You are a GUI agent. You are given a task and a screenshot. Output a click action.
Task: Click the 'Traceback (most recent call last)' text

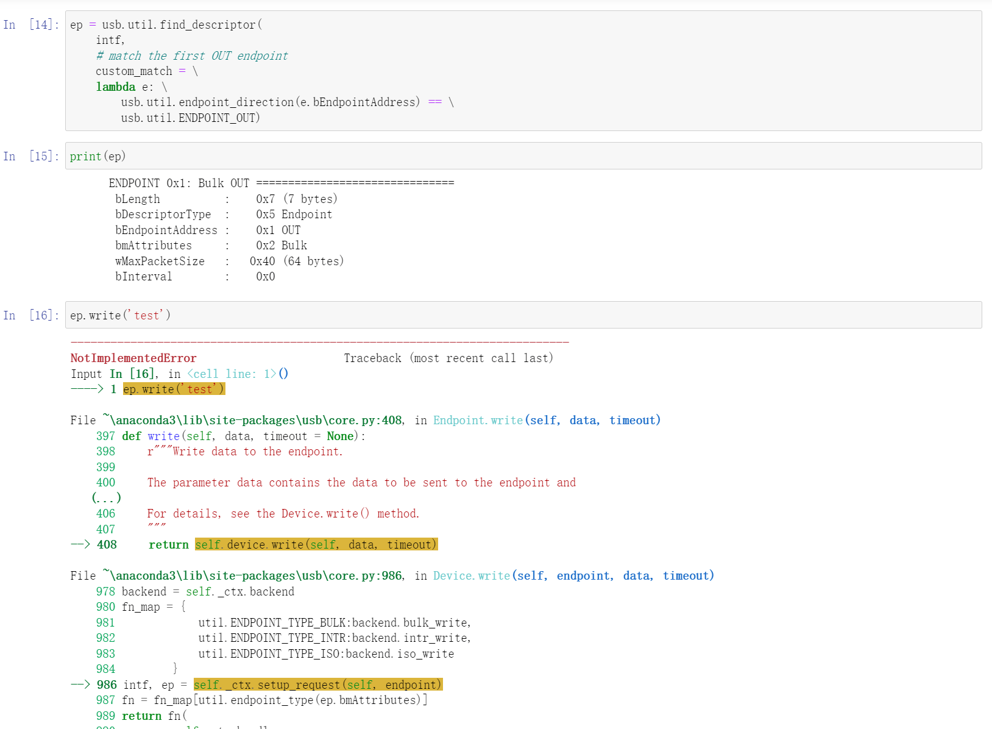[x=448, y=358]
